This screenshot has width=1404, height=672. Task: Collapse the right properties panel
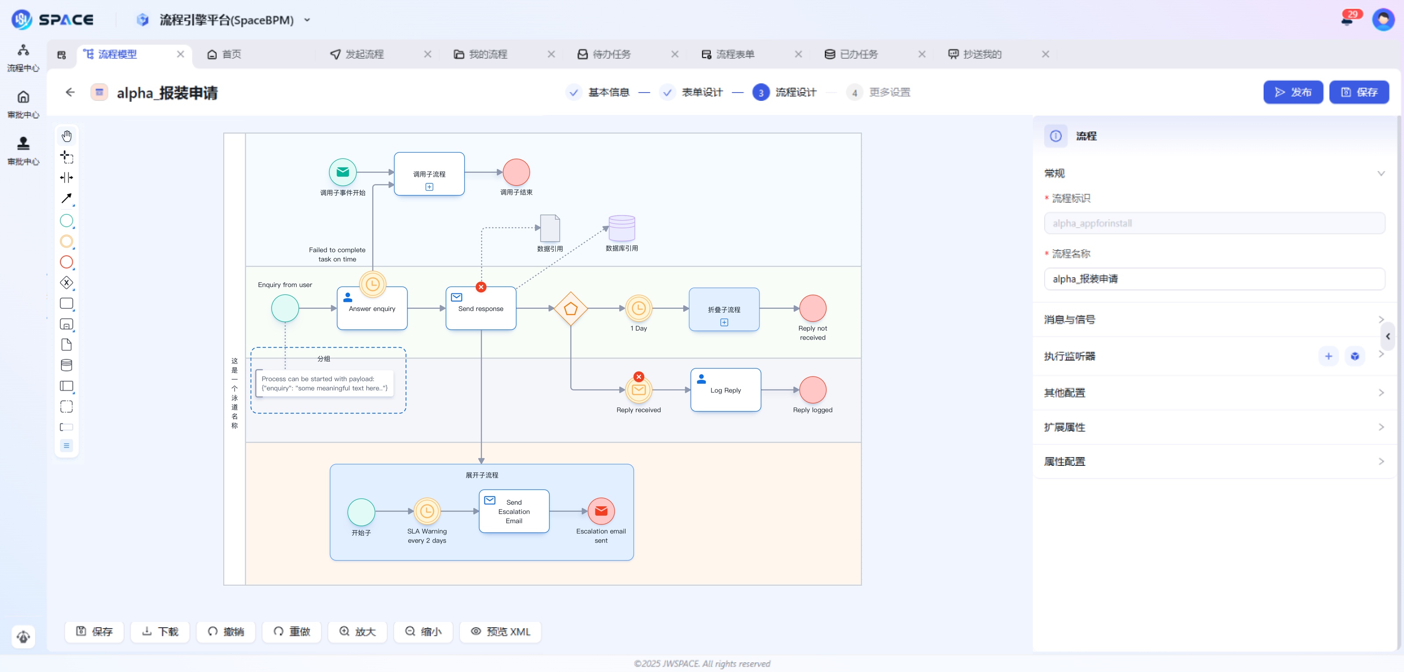tap(1388, 336)
